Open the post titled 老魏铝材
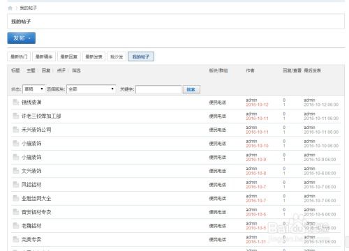This screenshot has width=349, height=251. click(31, 226)
